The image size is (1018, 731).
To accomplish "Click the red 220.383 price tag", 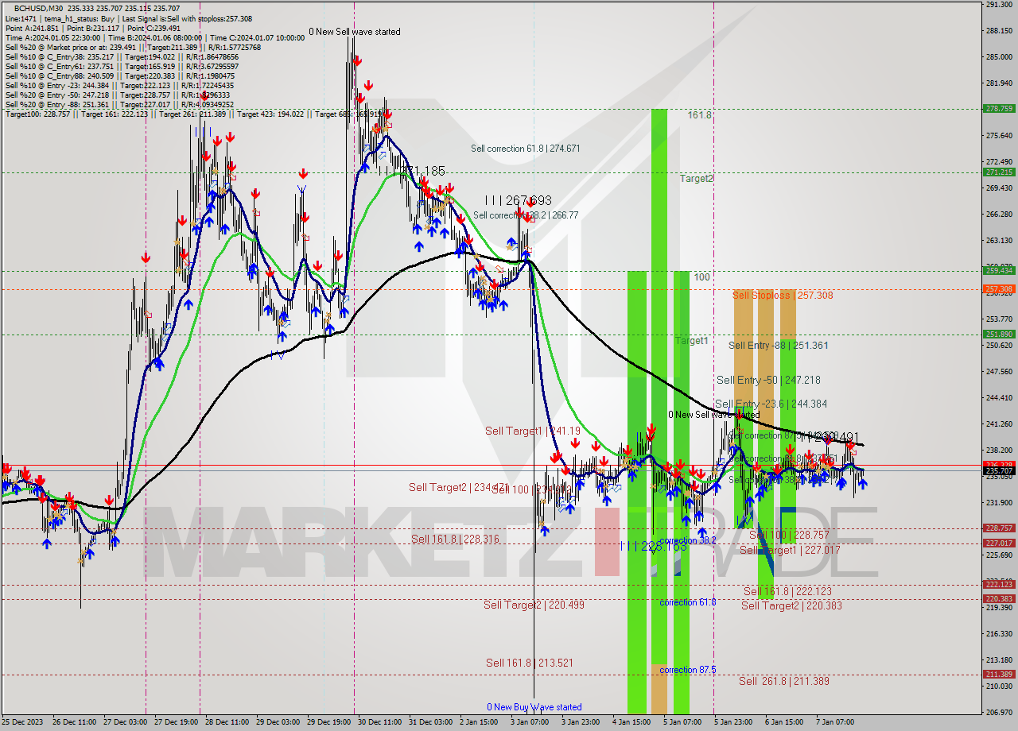I will [1000, 599].
